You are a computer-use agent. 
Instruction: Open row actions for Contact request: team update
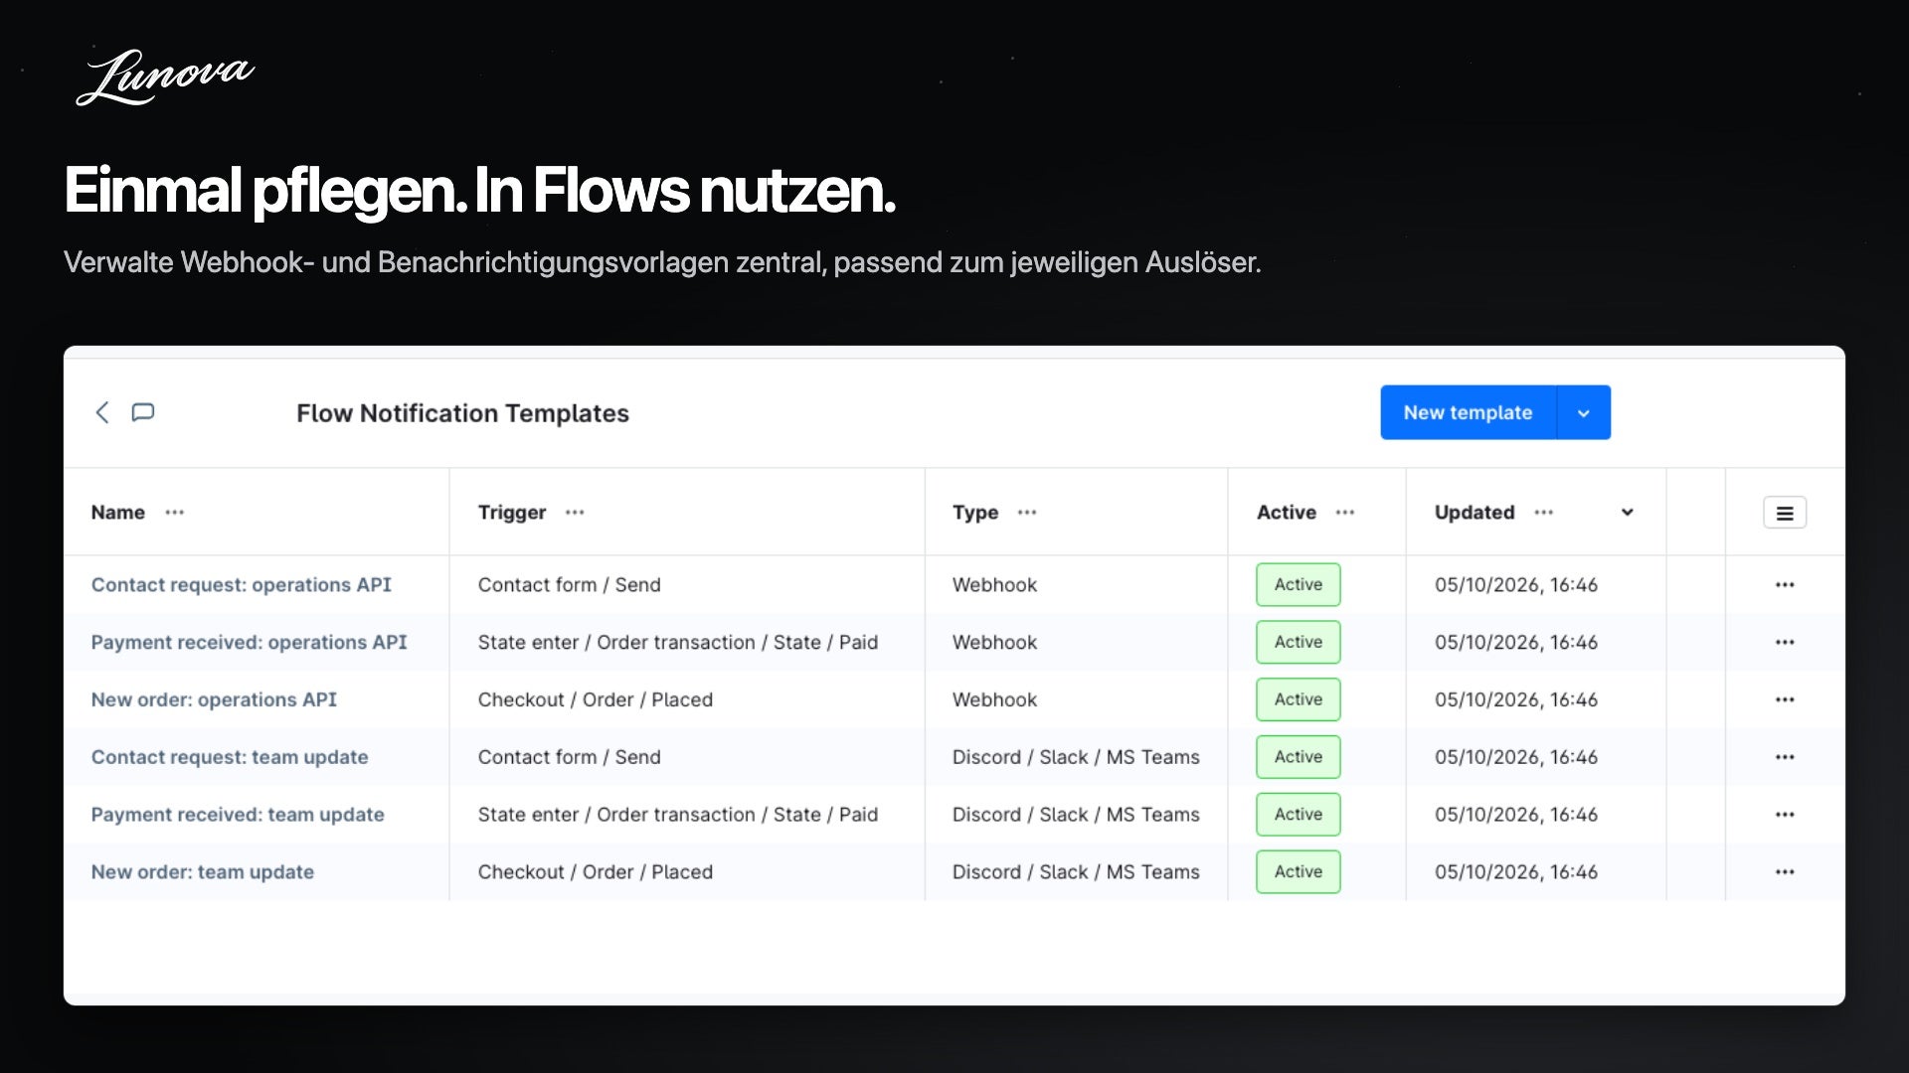1785,757
